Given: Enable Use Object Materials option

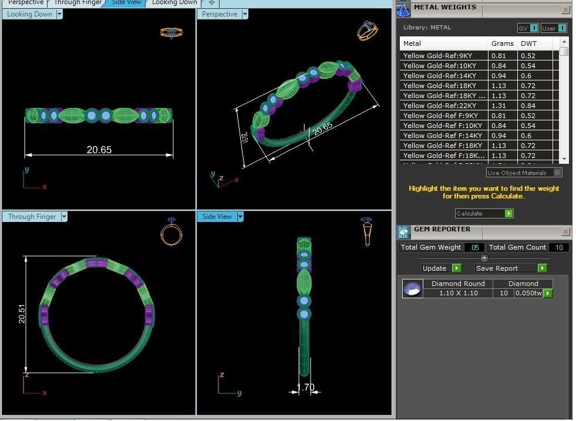Looking at the screenshot, I should point(557,173).
